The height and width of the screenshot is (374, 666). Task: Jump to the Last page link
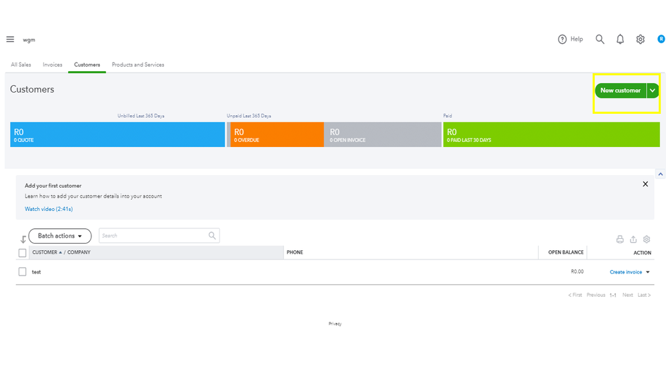pyautogui.click(x=644, y=295)
